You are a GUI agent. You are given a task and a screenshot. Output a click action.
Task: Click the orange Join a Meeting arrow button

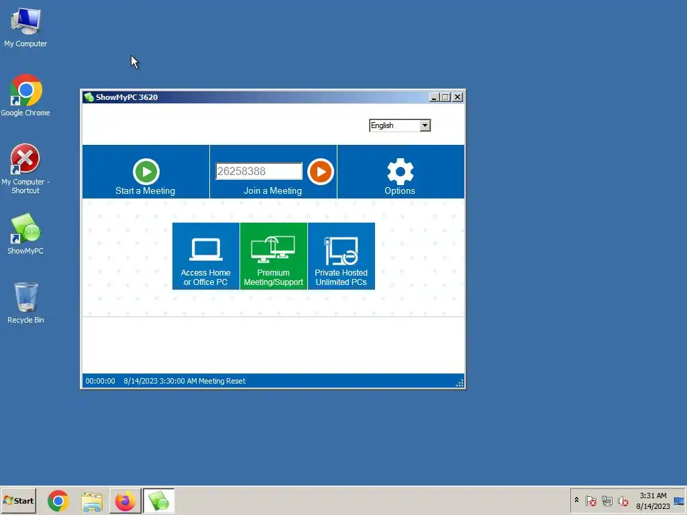click(320, 171)
